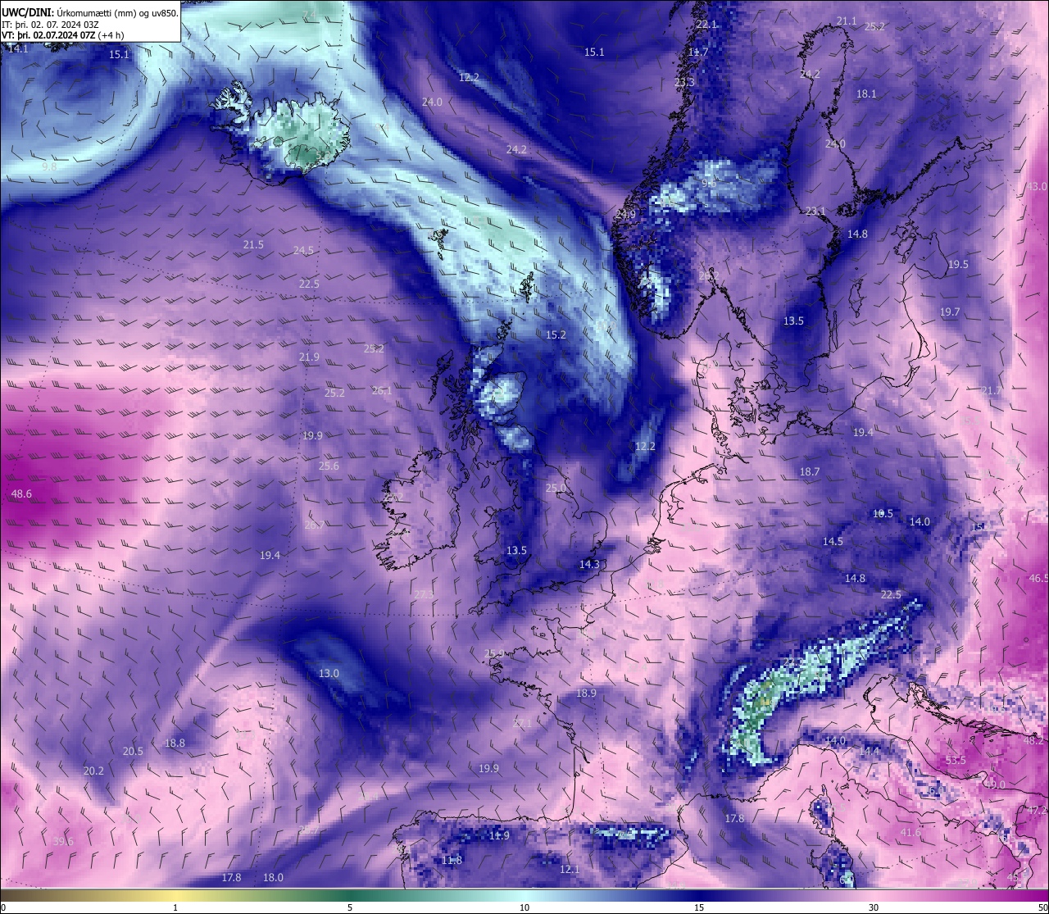Click the tick label 10 on the color scale
The image size is (1049, 914).
tap(524, 907)
